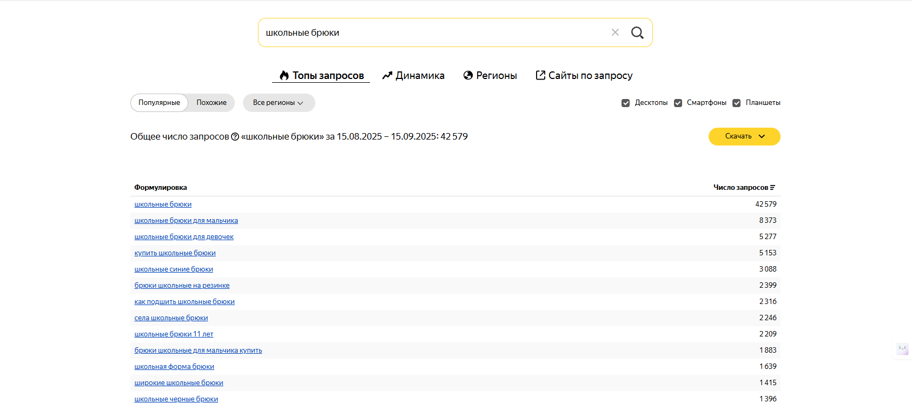
Task: Switch to the Динамика tab
Action: [x=413, y=76]
